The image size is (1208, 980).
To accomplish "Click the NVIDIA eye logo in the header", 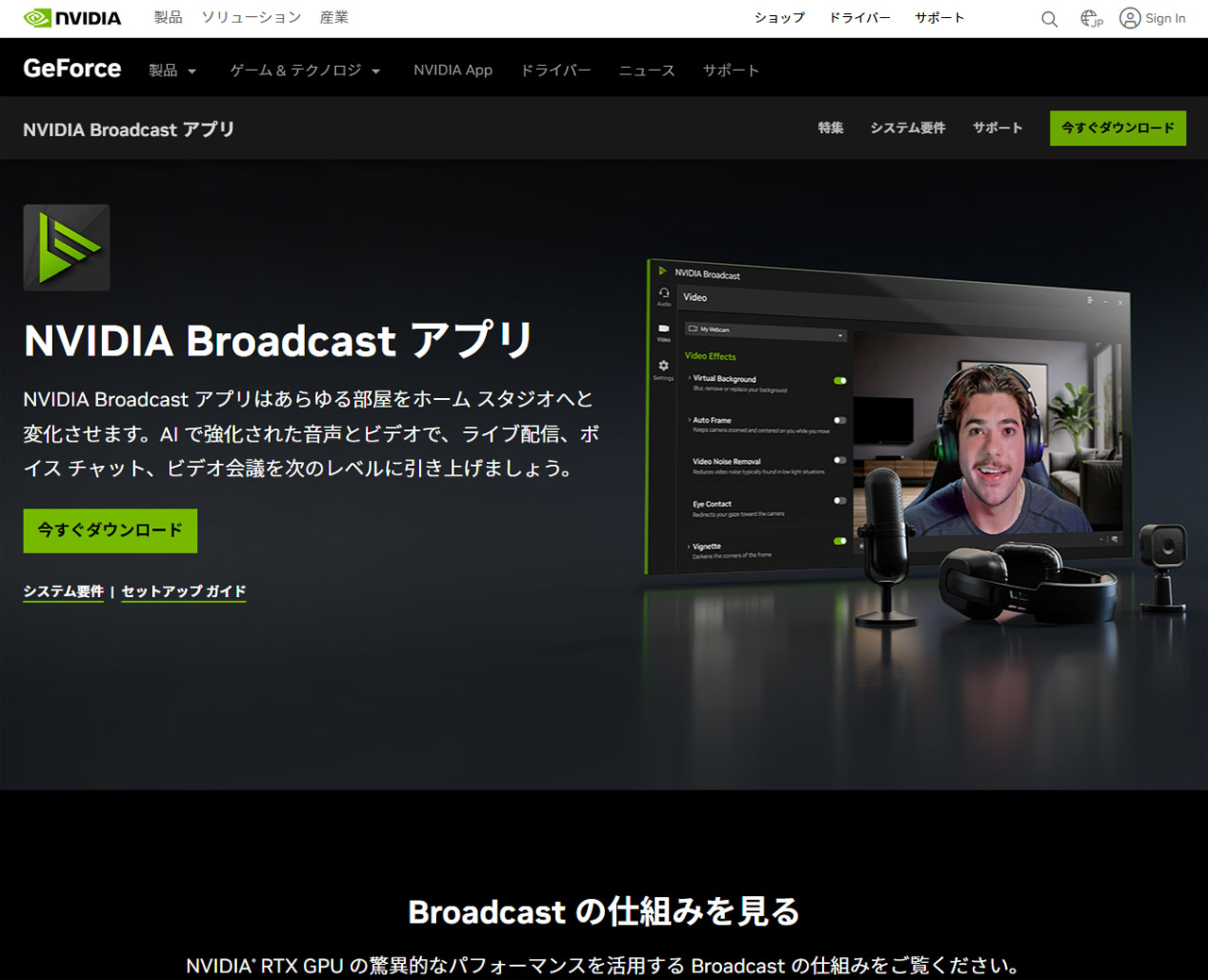I will (38, 17).
